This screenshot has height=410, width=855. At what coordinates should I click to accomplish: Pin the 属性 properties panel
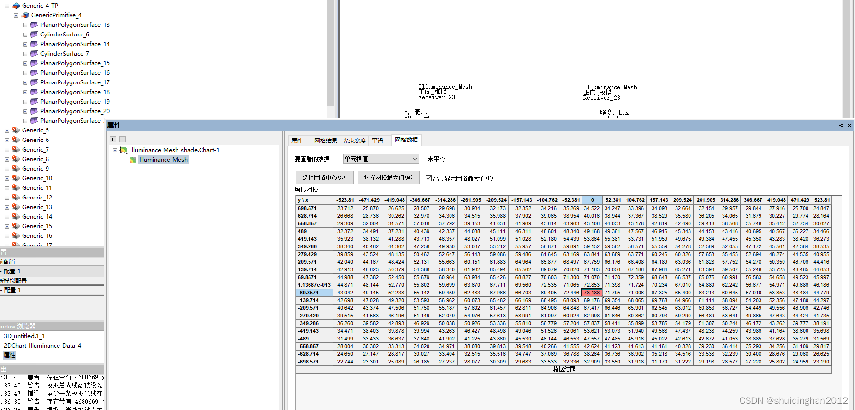pyautogui.click(x=841, y=125)
